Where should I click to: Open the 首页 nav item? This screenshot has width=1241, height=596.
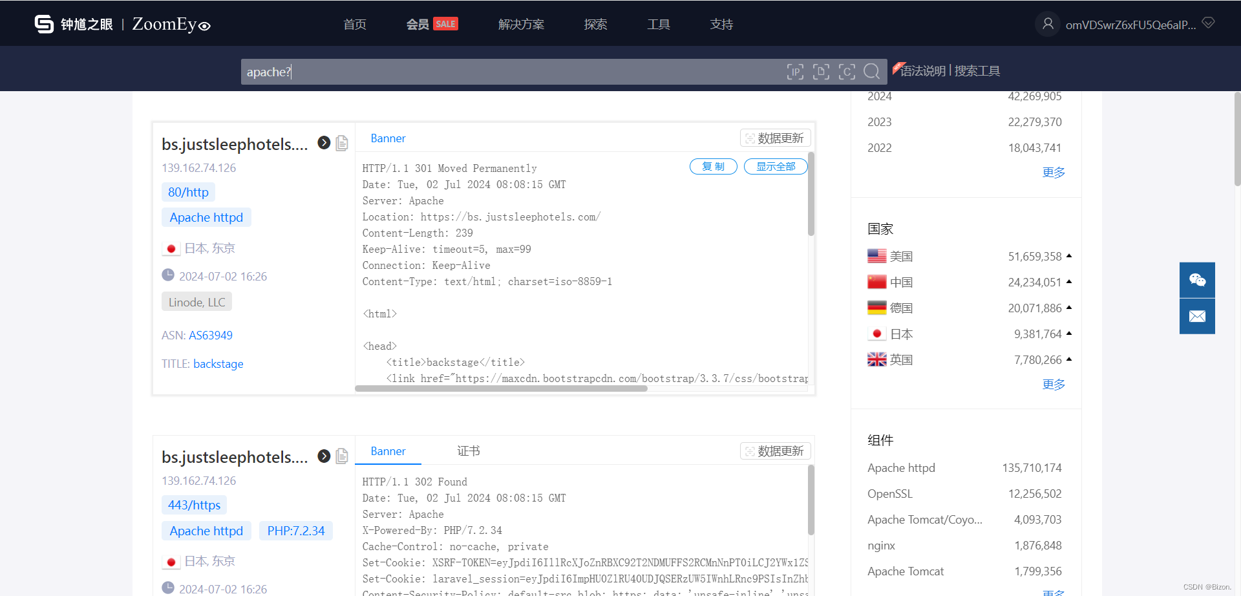[x=355, y=25]
